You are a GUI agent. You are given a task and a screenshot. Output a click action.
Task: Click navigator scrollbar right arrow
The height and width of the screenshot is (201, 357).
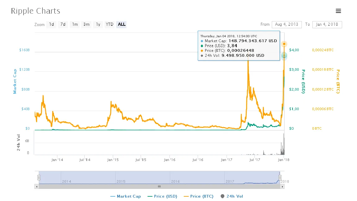[x=282, y=187]
